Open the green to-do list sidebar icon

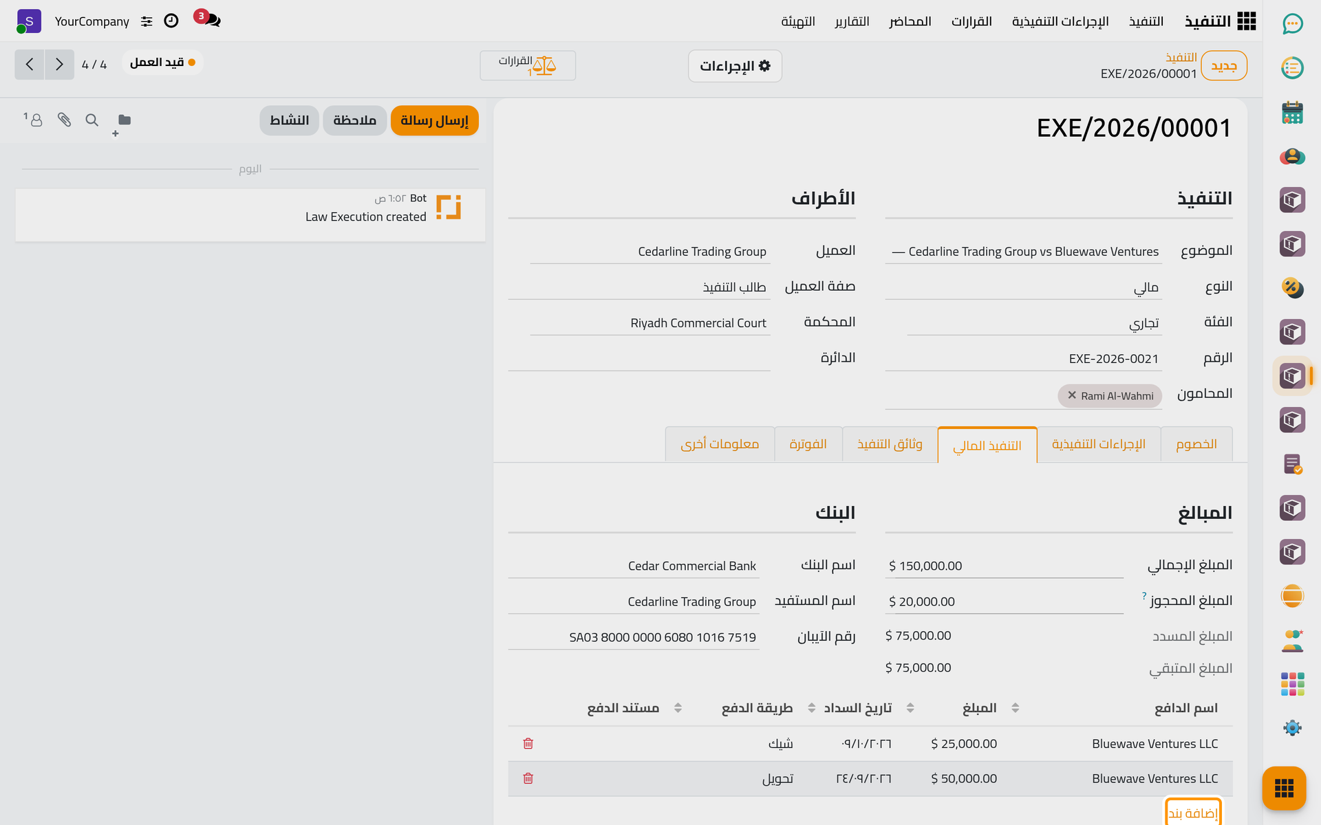click(x=1292, y=68)
